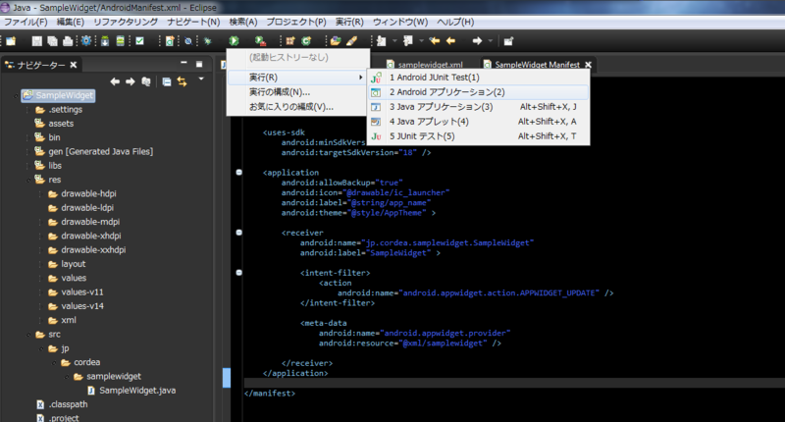Choose 5 JUnit テスト(5) entry
The image size is (785, 422).
478,136
